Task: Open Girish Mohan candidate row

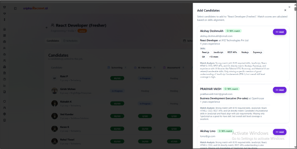Action: click(x=121, y=91)
